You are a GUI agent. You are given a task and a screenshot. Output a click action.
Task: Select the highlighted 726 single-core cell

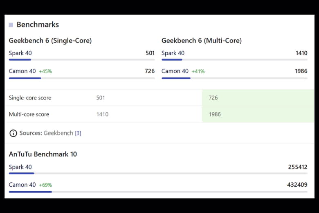tap(258, 97)
